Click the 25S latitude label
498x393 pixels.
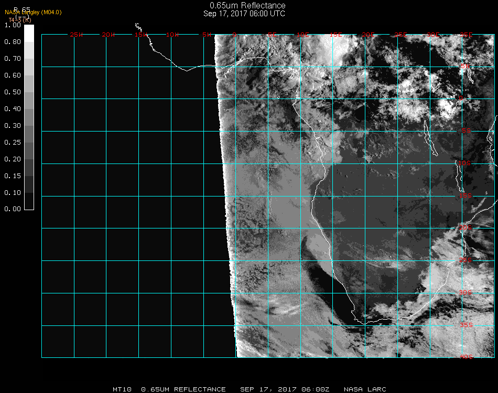click(465, 260)
